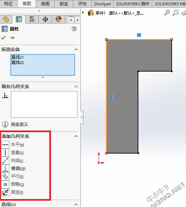This screenshot has height=207, width=186.
Task: Open the 特征 ribbon tab
Action: pos(8,4)
